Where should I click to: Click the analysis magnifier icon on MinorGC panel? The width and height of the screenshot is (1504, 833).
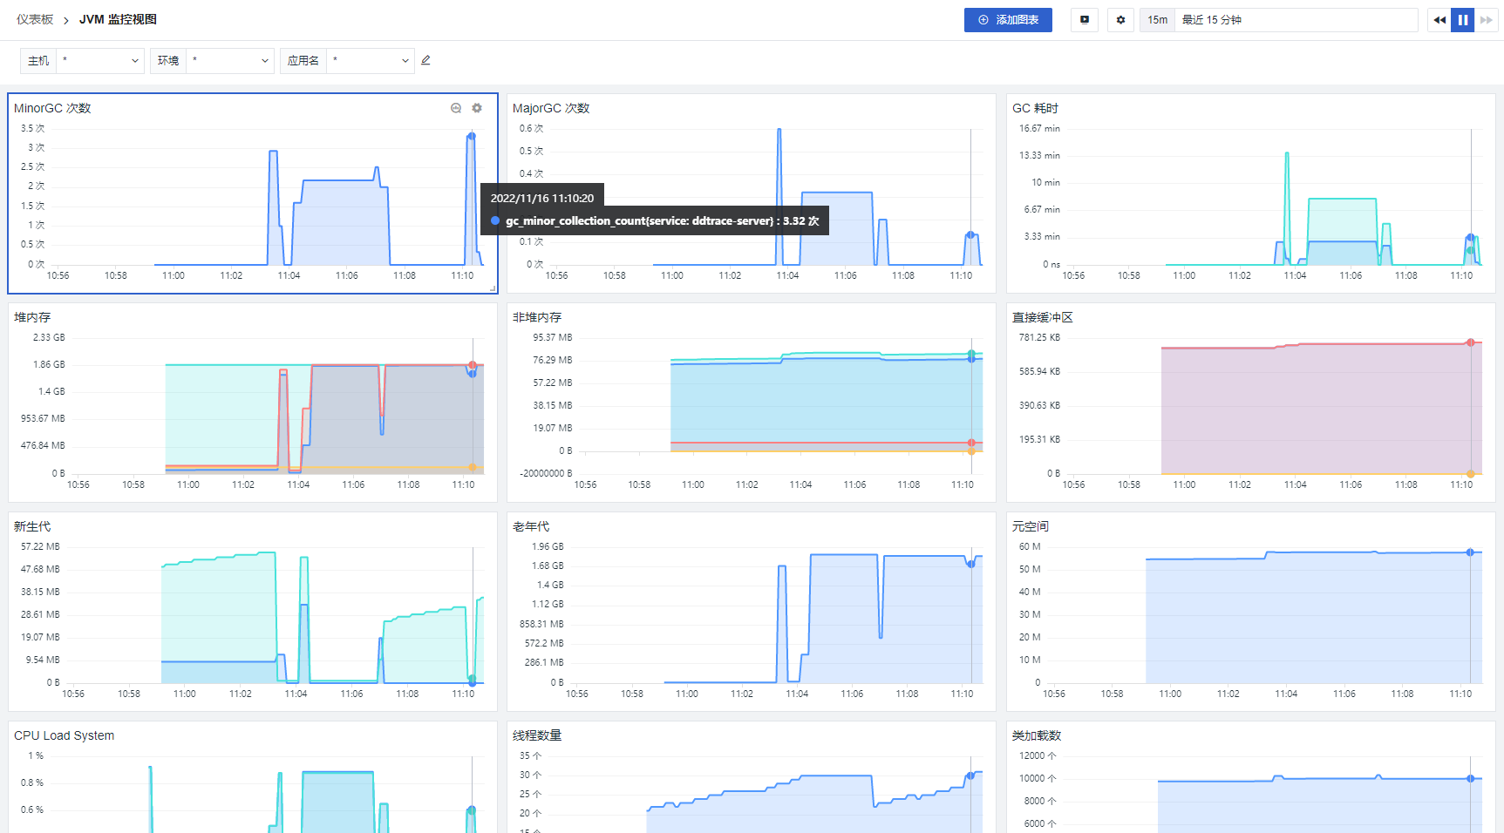click(456, 108)
